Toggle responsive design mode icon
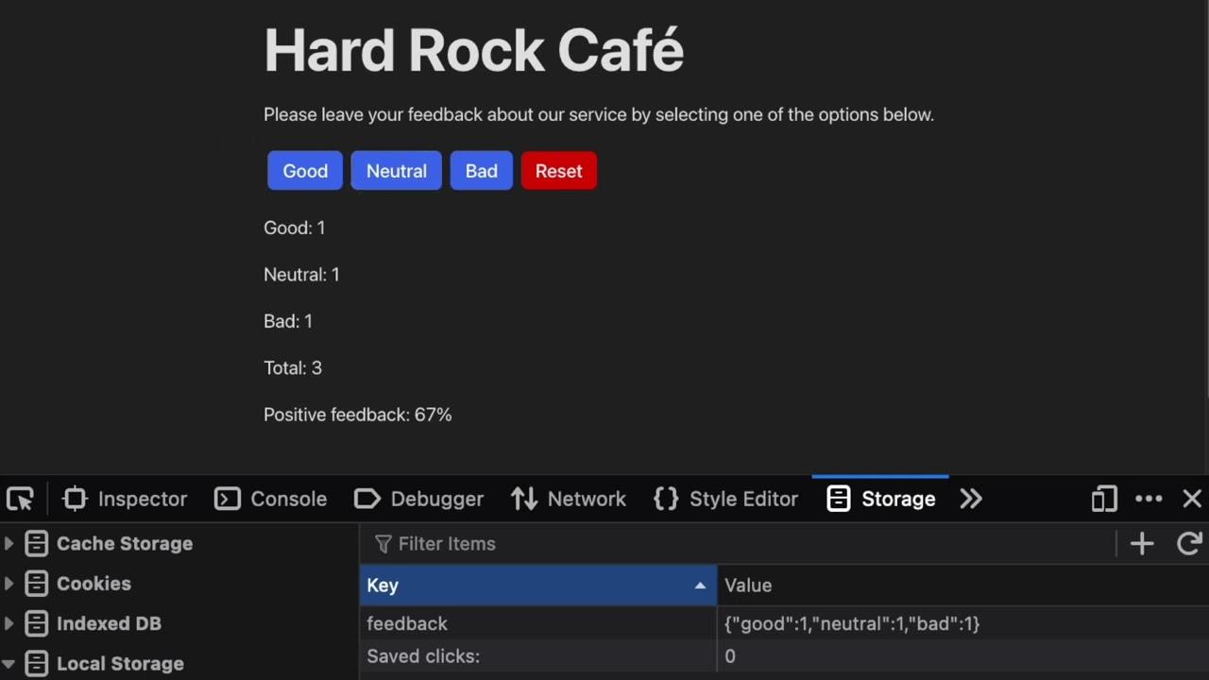 point(1104,499)
